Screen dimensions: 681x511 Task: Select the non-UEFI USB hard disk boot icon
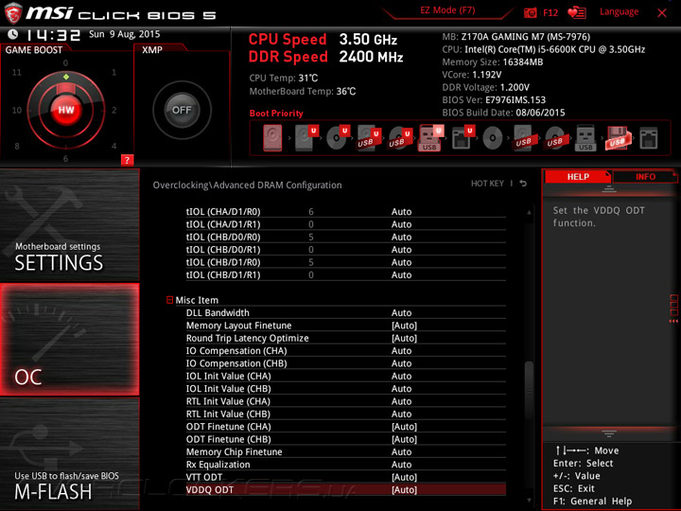523,138
